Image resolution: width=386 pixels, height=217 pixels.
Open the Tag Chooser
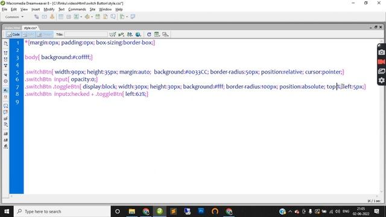(133, 17)
